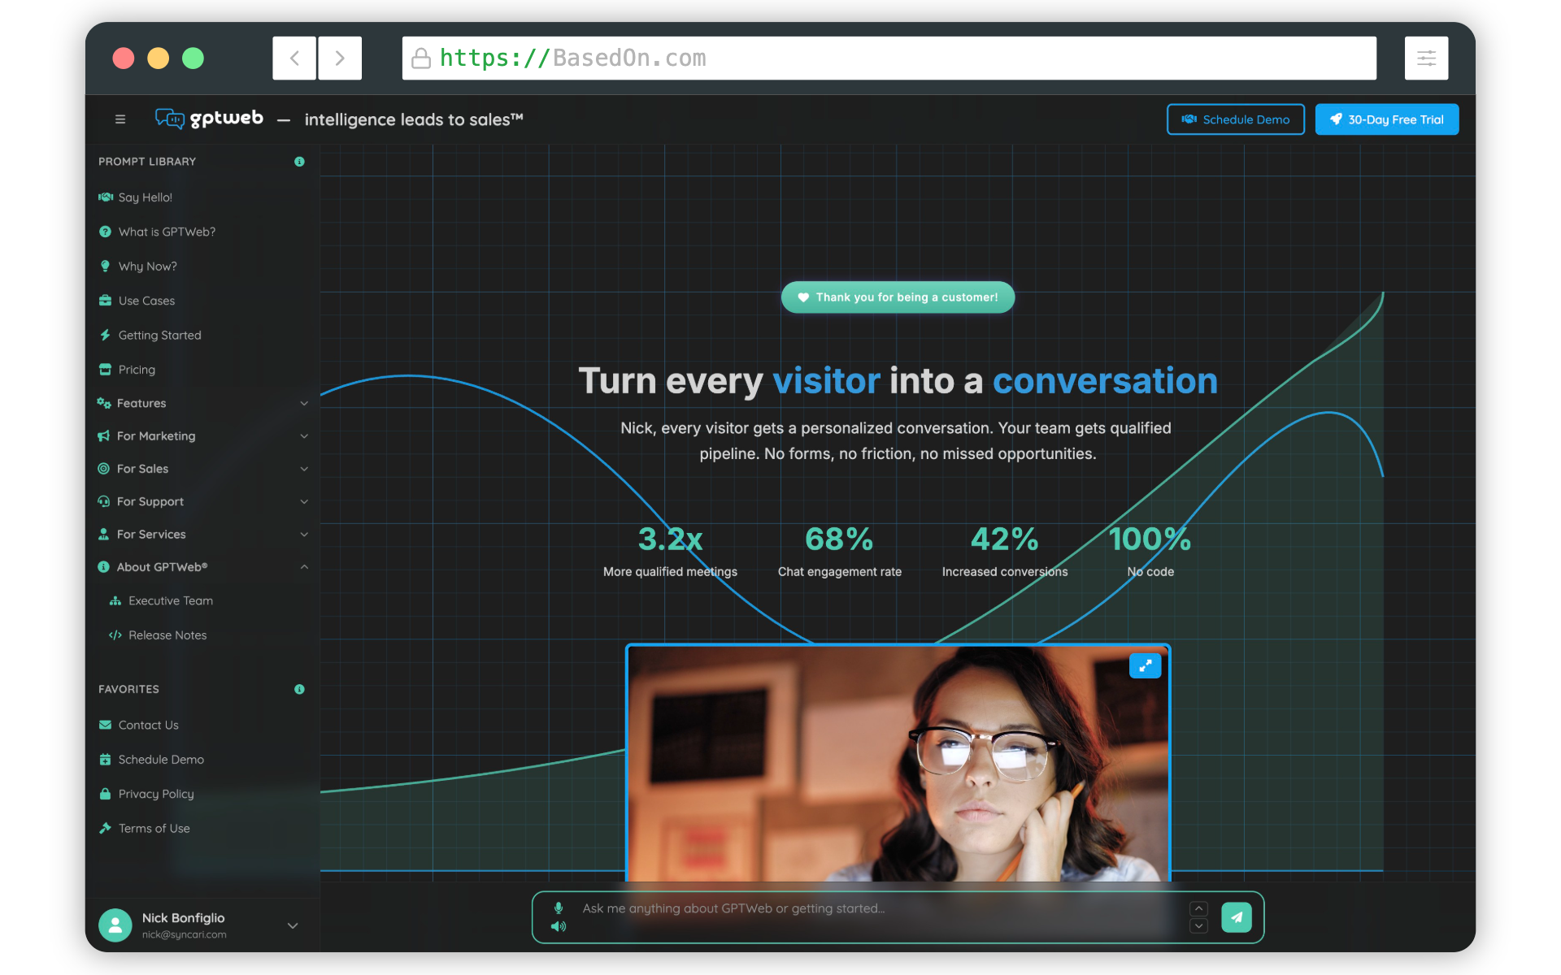Start the 30-Day Free Trial
1561x975 pixels.
click(x=1387, y=119)
